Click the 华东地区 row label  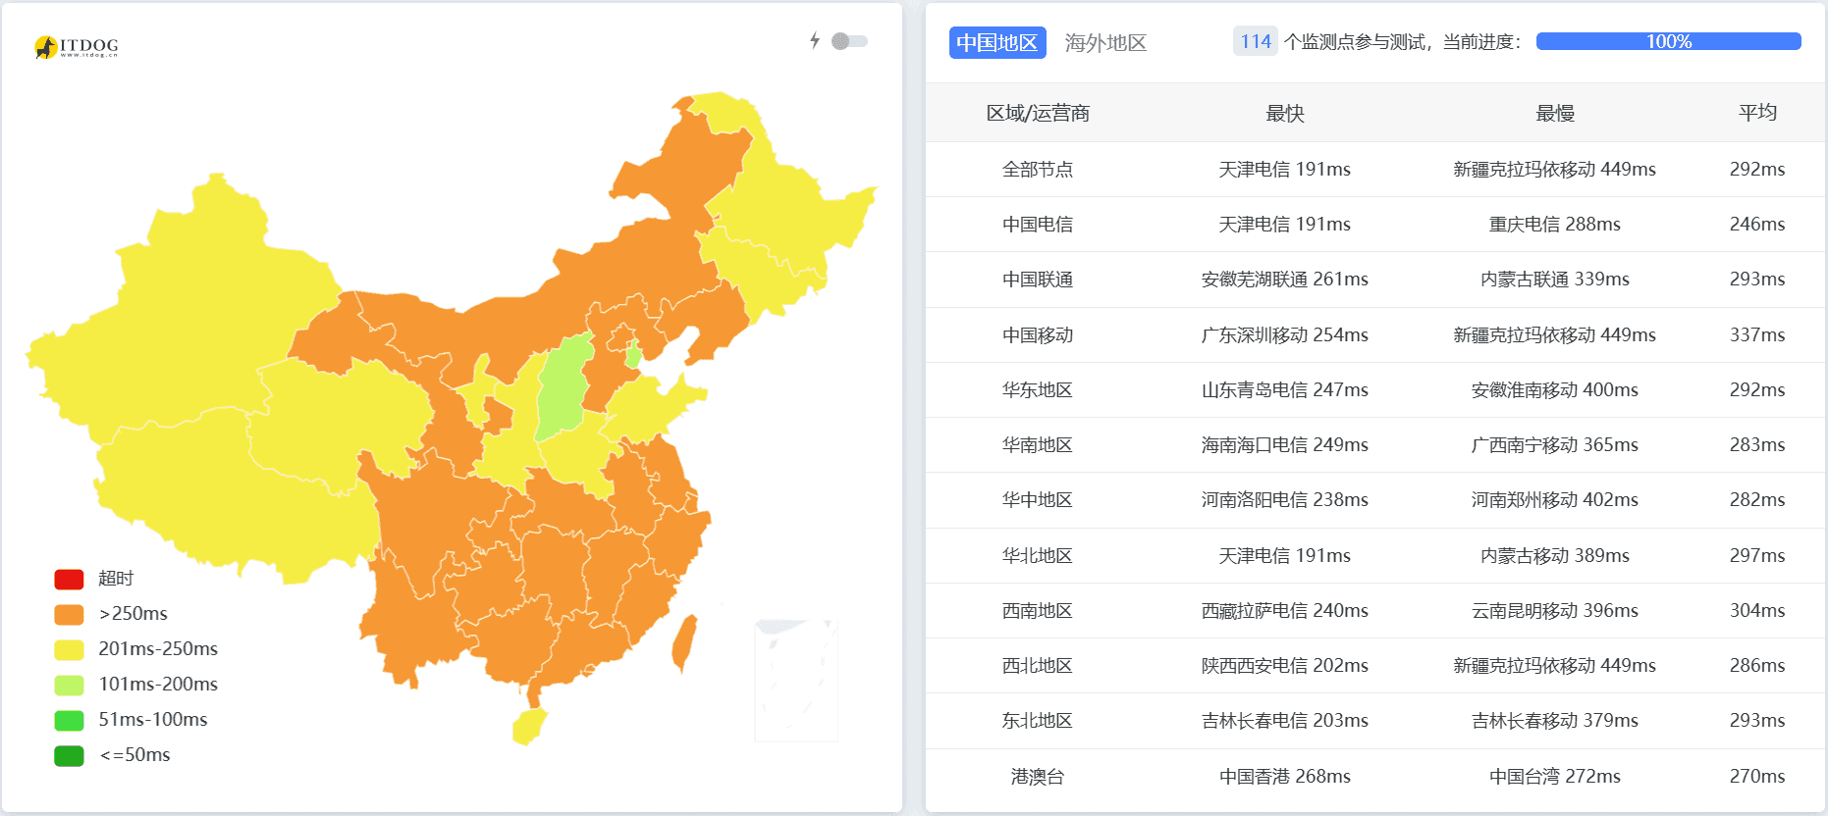point(1038,389)
